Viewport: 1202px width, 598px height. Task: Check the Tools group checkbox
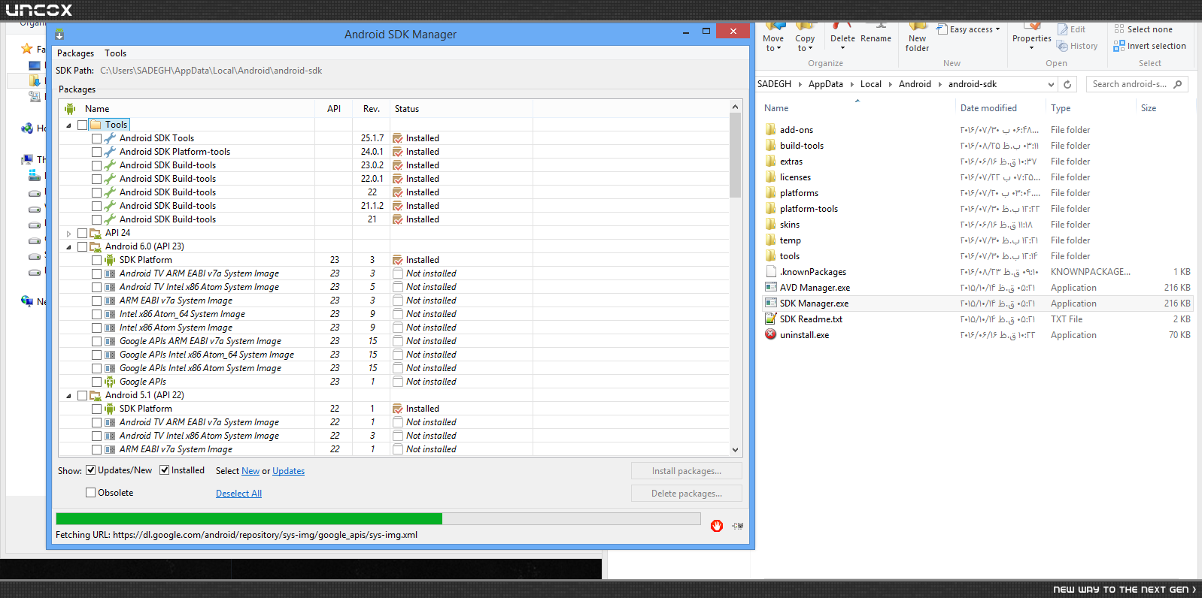[83, 125]
